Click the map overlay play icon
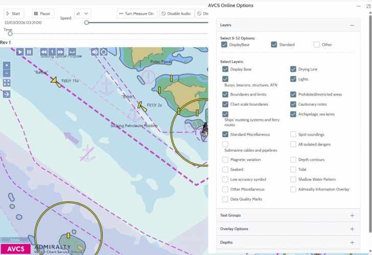Viewport: 372px width, 255px height. (x=19, y=52)
